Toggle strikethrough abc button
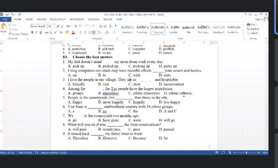This screenshot has width=278, height=168. tap(47, 32)
